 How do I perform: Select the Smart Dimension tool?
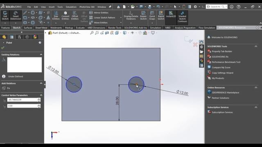16,16
